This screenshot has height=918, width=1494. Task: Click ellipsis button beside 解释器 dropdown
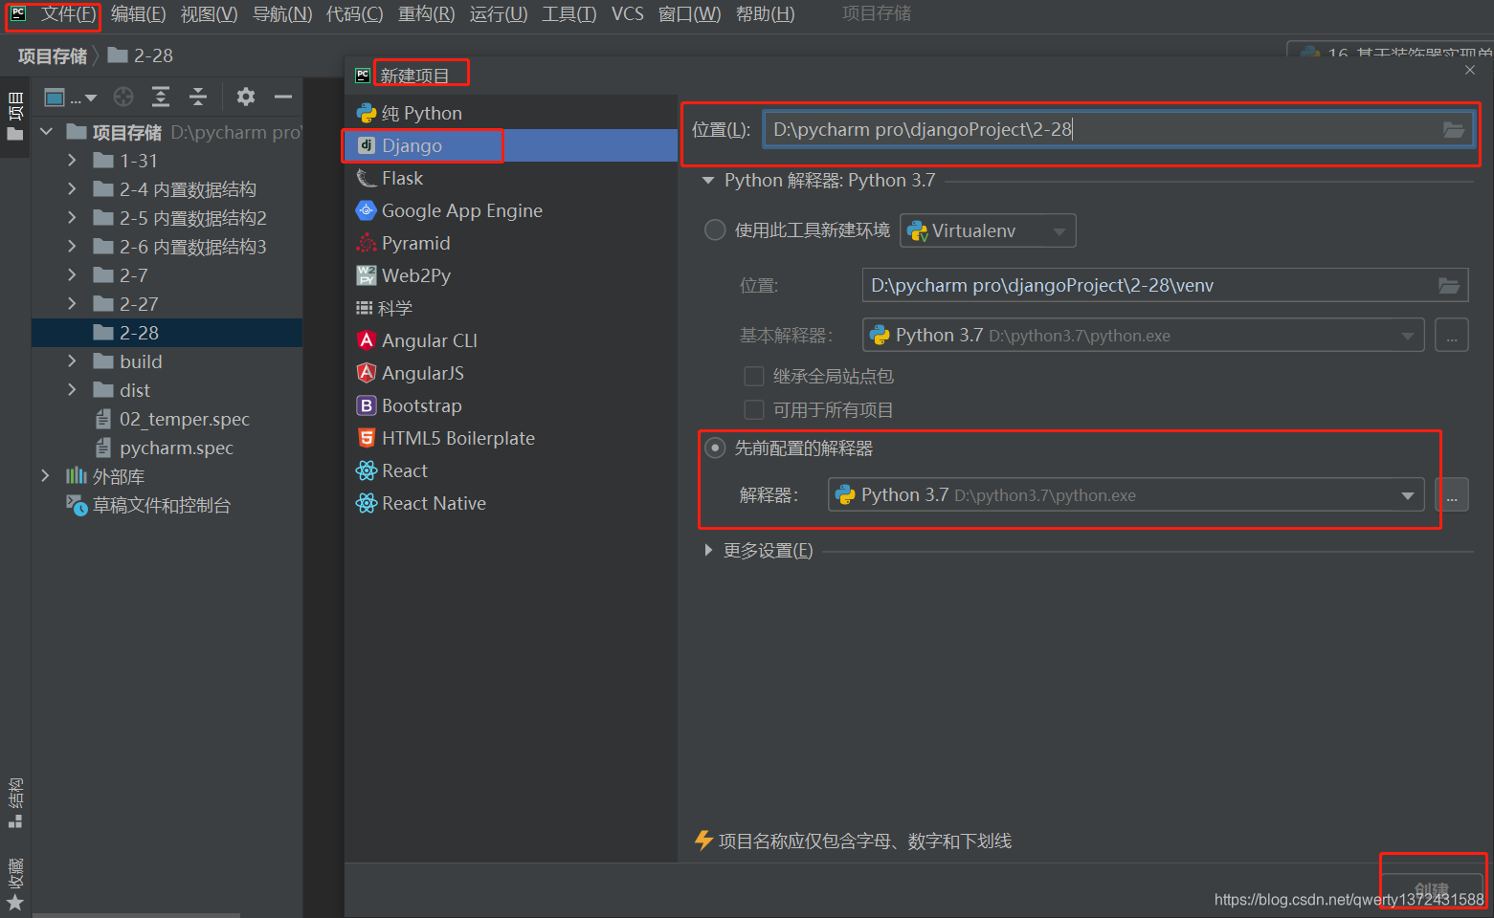click(x=1452, y=495)
